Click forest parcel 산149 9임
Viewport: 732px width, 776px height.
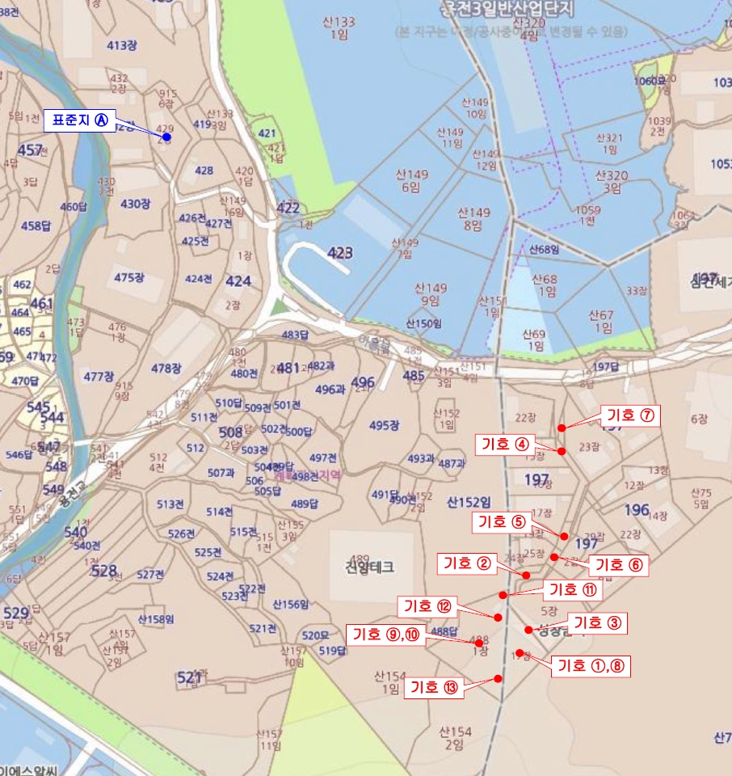pos(431,294)
